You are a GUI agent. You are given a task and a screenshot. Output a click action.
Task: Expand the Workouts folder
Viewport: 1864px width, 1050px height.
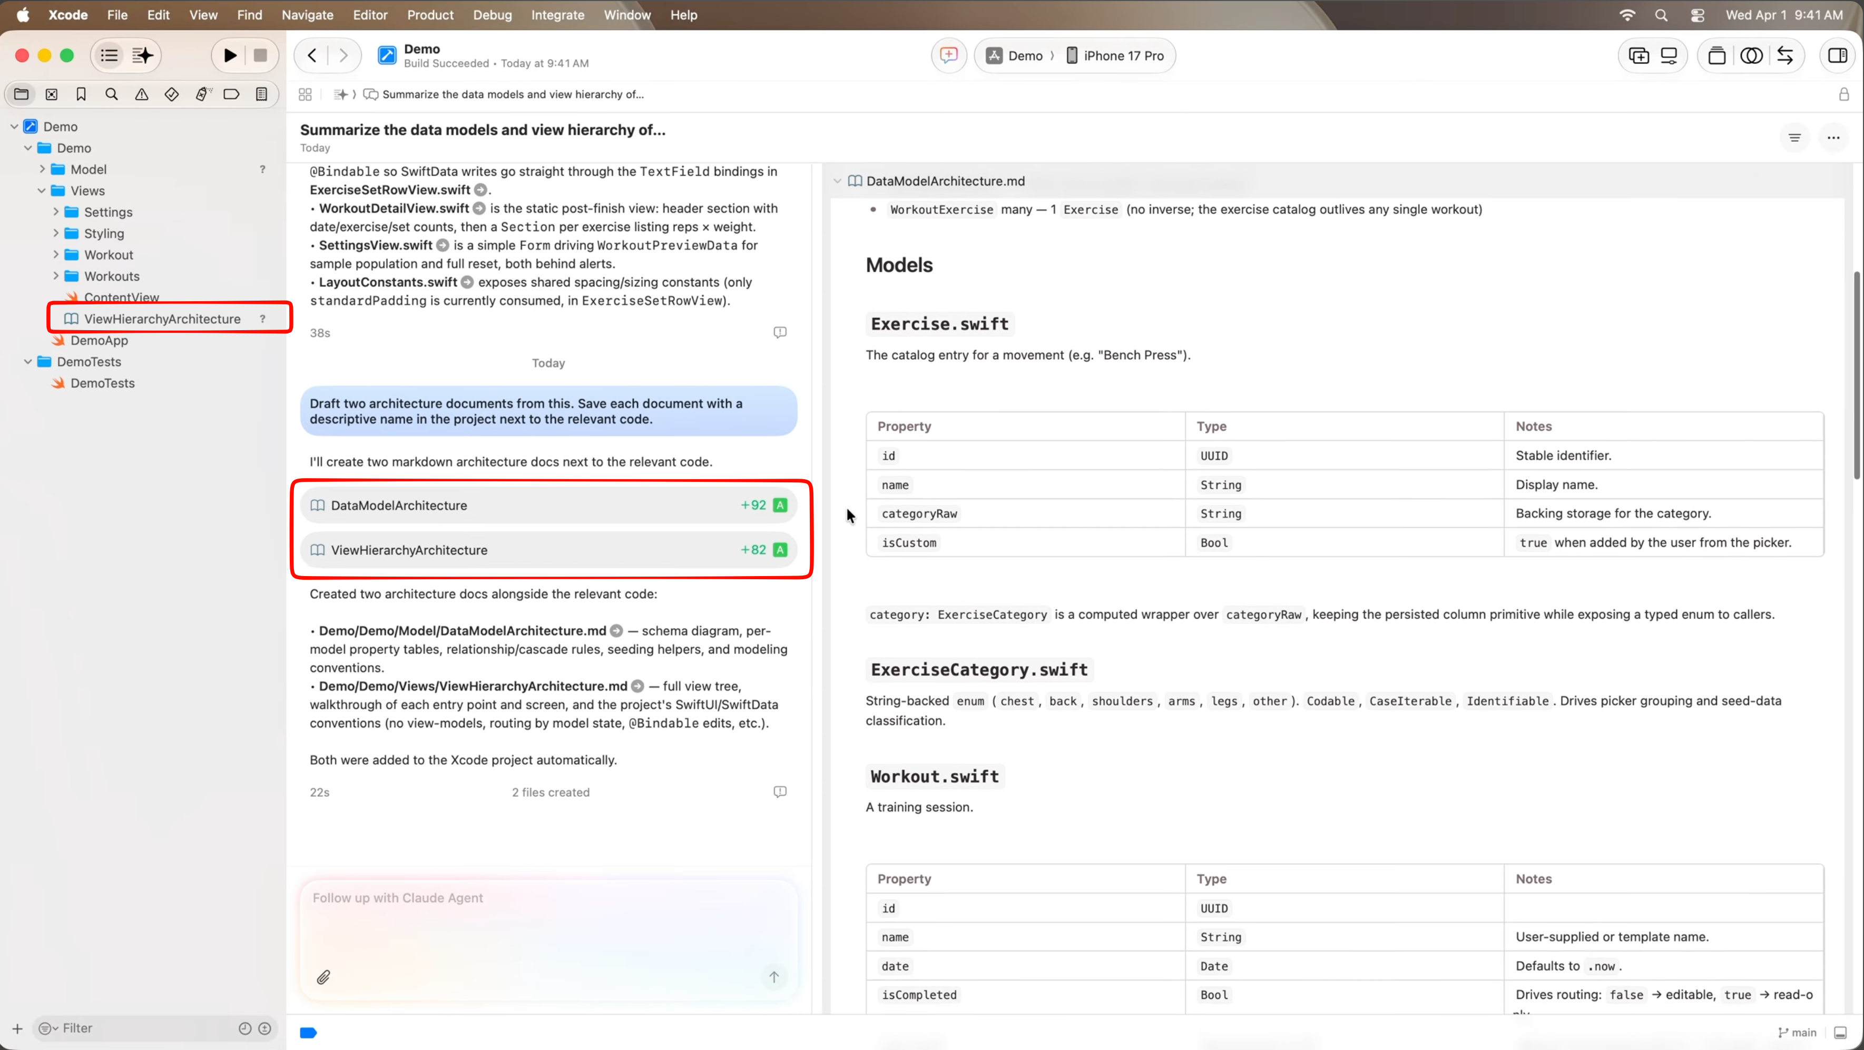tap(56, 276)
